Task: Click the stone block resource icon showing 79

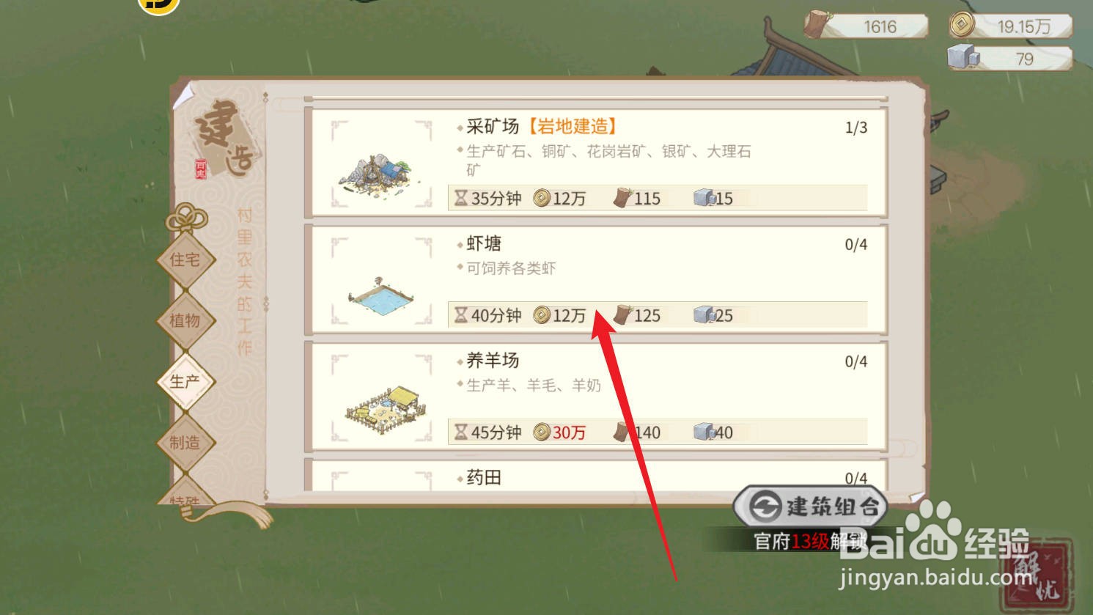Action: coord(964,57)
